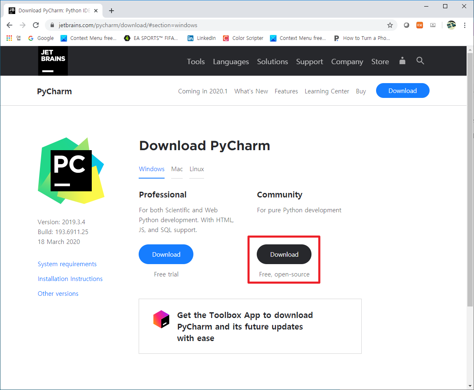Open the Learning Center page

(x=327, y=91)
